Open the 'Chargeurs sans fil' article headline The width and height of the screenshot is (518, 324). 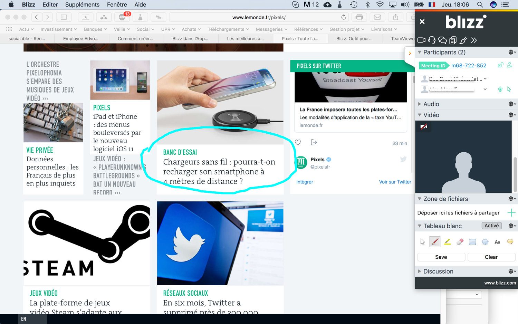219,172
